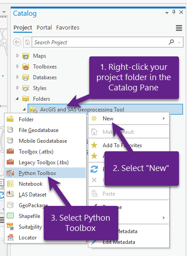This screenshot has height=256, width=187.
Task: Select the Maps tree item label
Action: (40, 56)
